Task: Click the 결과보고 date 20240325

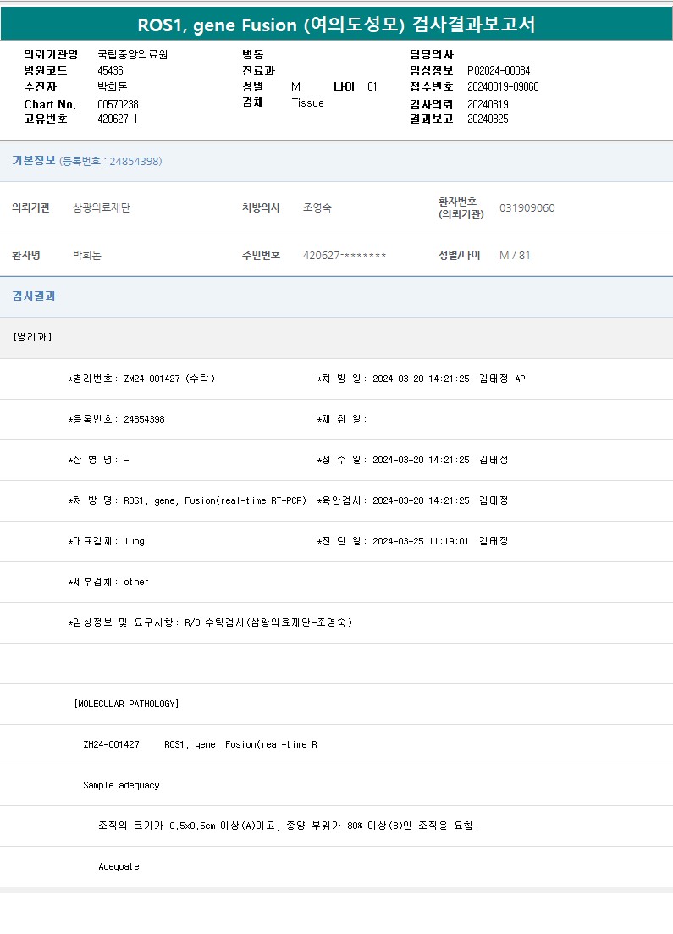Action: tap(488, 119)
